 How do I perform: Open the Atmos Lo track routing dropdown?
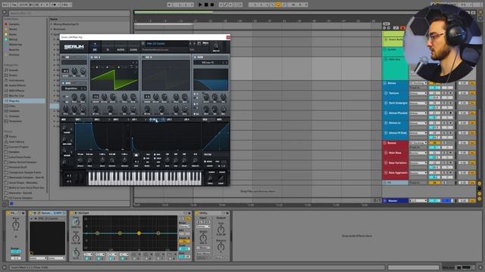[418, 123]
